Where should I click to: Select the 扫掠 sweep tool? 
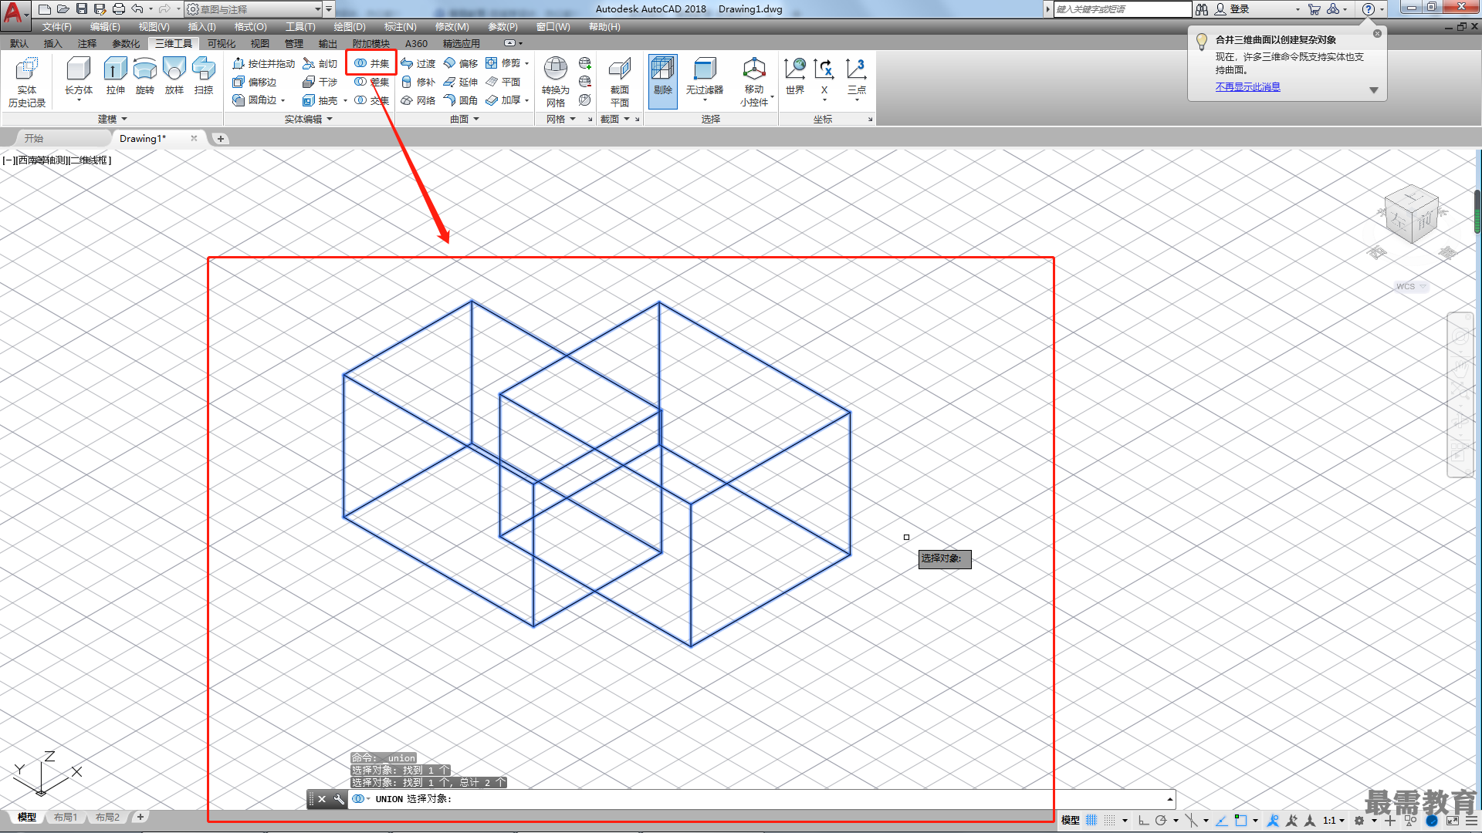pos(204,76)
